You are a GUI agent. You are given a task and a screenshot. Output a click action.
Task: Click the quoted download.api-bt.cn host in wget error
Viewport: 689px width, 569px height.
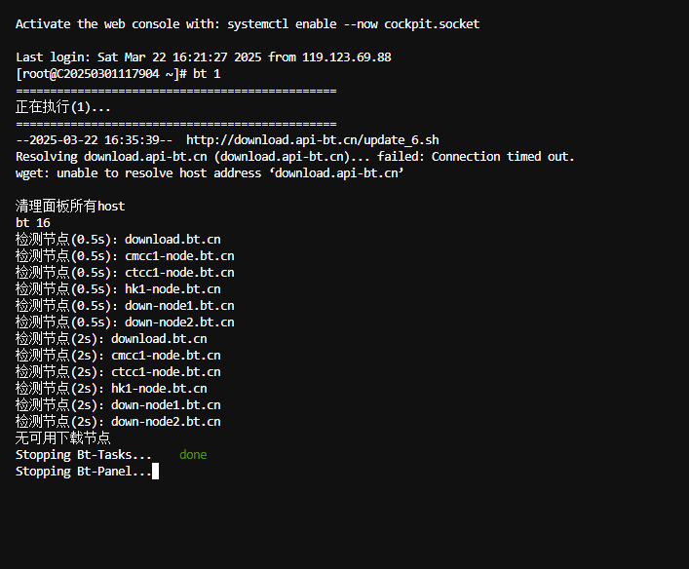click(336, 173)
